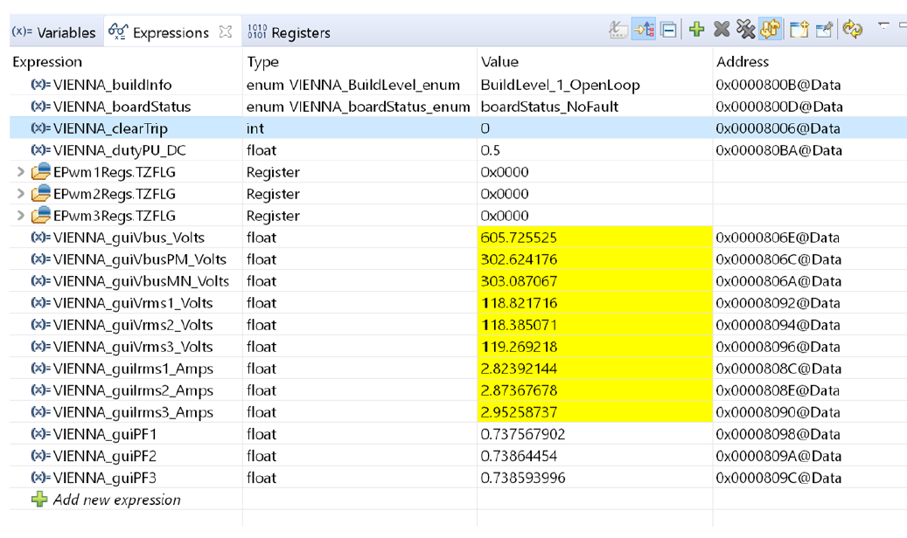Add a new expression with the green plus icon

click(x=695, y=30)
